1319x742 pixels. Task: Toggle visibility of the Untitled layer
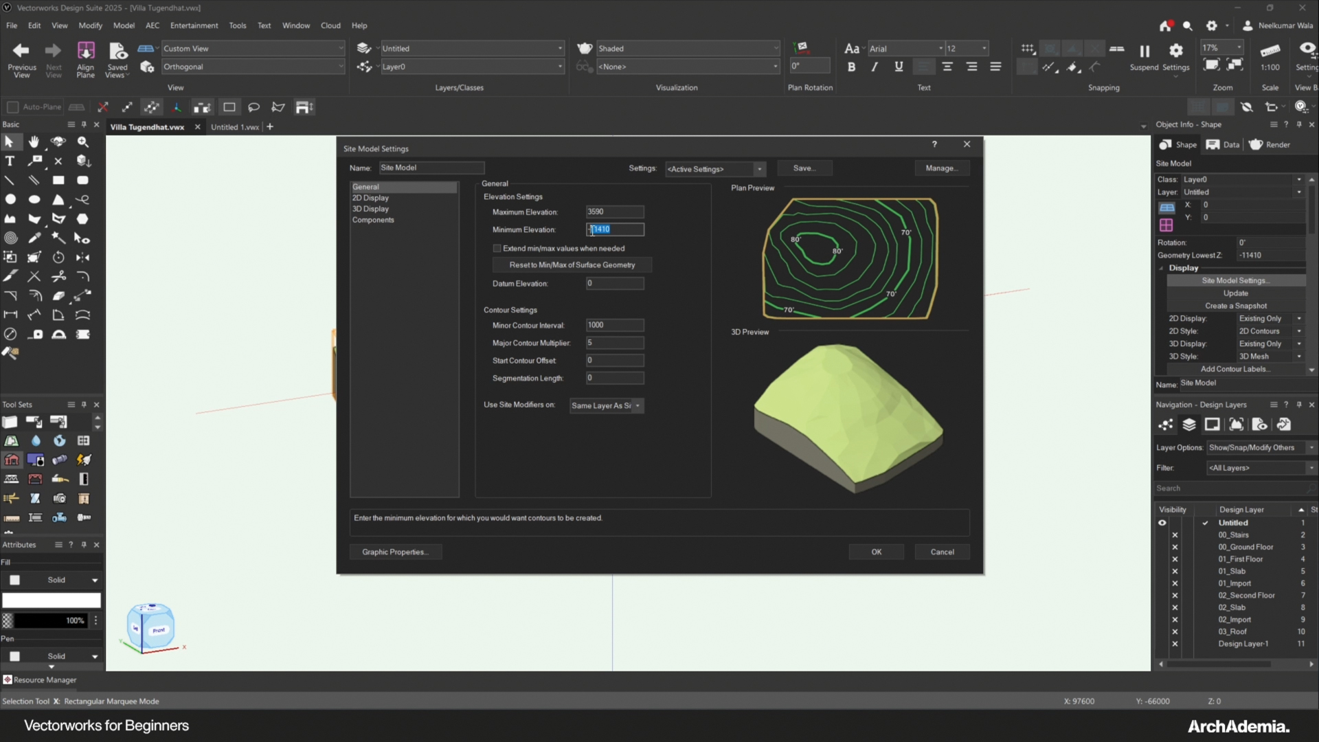coord(1162,523)
